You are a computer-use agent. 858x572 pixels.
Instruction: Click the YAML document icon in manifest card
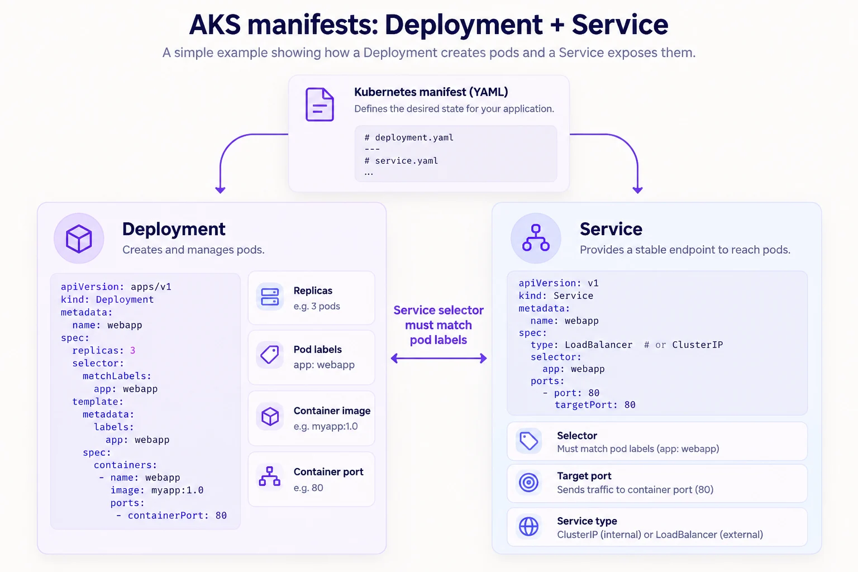320,104
